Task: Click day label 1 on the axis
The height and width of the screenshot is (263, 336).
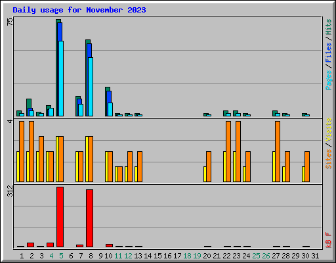Action: coord(22,256)
